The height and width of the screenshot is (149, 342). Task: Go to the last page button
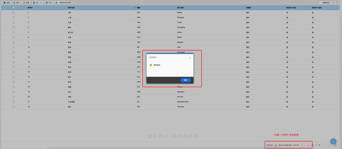(329, 145)
